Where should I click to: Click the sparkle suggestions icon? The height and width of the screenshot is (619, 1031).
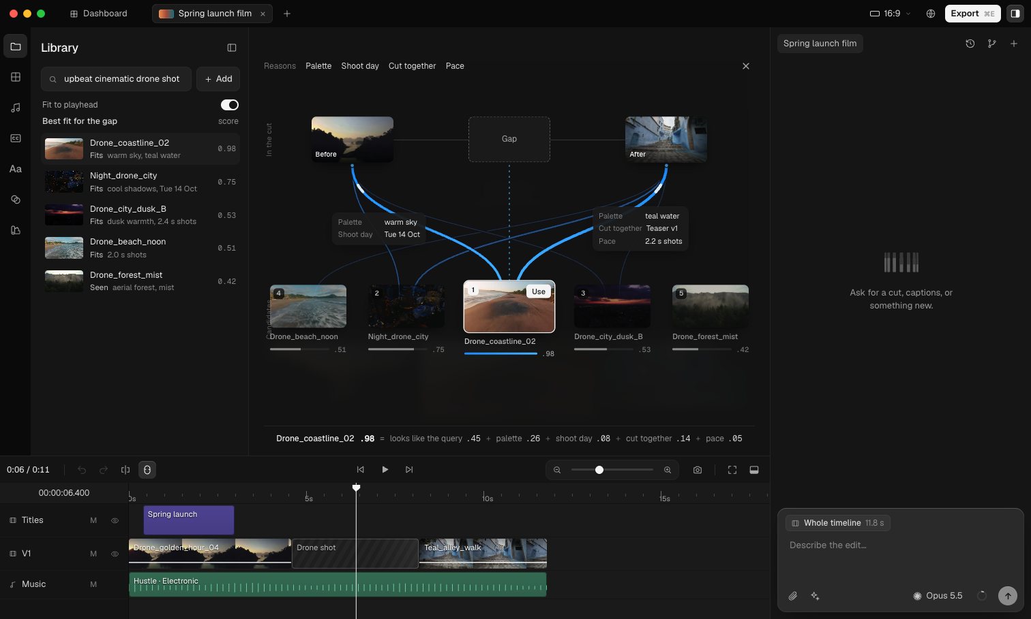pos(815,596)
